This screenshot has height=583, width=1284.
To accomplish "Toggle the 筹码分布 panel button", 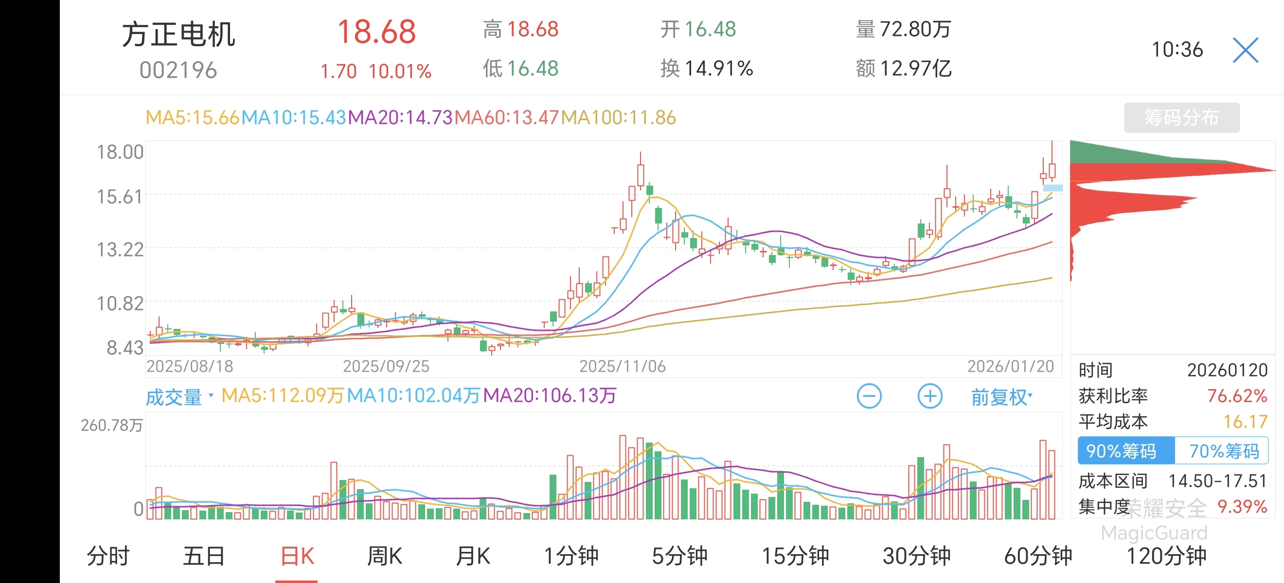I will pyautogui.click(x=1181, y=118).
